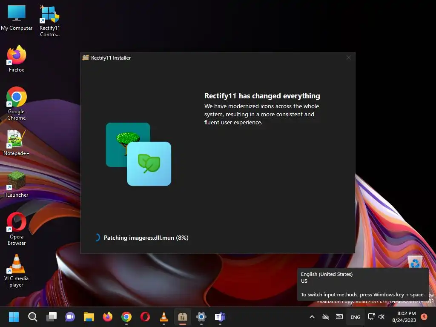Focus Rectify11 Installer taskbar button
Image resolution: width=436 pixels, height=327 pixels.
pos(183,317)
